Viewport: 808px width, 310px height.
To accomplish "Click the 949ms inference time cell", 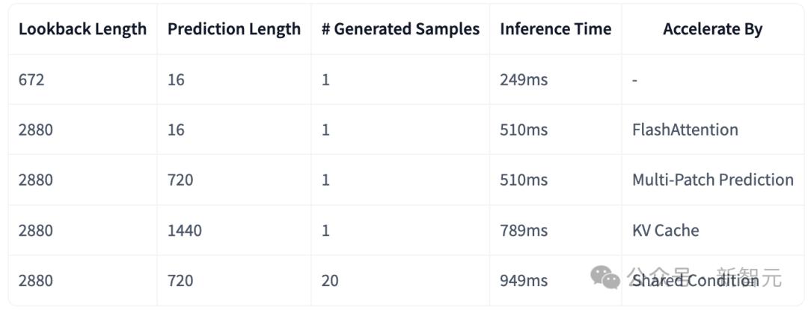I will click(x=524, y=280).
